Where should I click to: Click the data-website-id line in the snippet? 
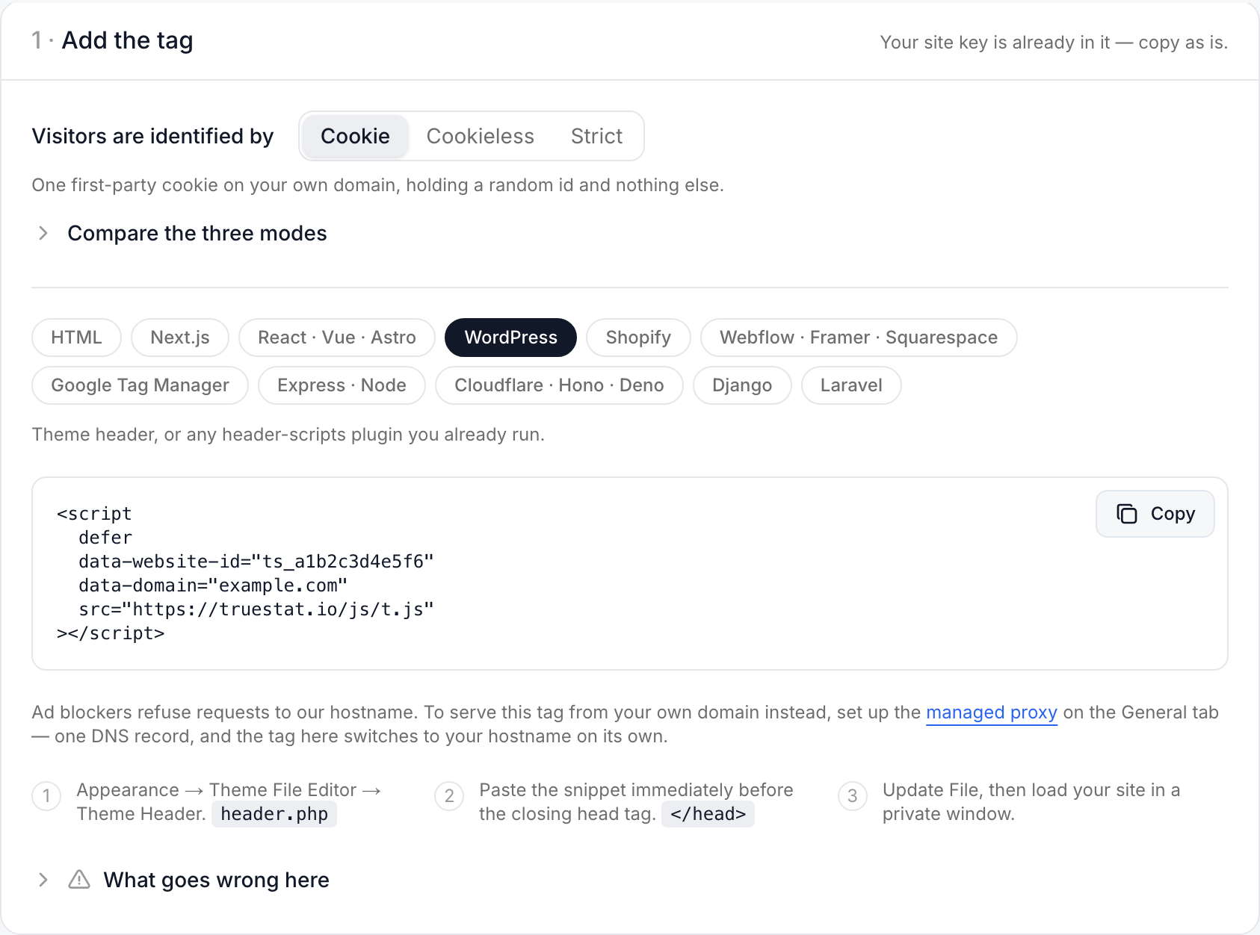[256, 562]
